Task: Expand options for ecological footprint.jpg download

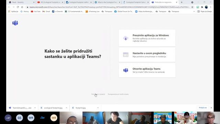Action: point(66,108)
